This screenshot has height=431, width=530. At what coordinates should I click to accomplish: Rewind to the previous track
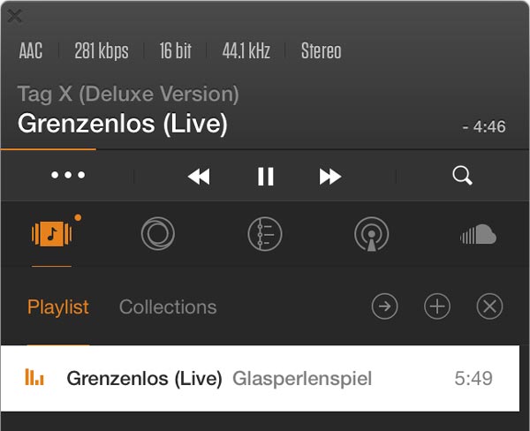200,177
